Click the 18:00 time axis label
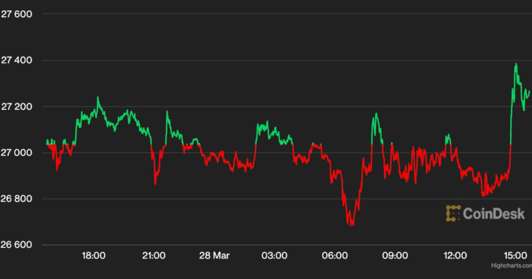 click(x=94, y=256)
